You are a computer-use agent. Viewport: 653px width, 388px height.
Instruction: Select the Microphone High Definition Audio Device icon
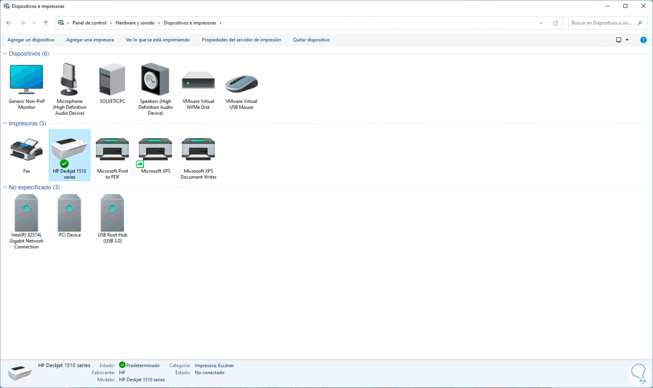click(x=69, y=79)
